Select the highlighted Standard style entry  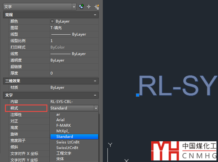tap(65, 137)
